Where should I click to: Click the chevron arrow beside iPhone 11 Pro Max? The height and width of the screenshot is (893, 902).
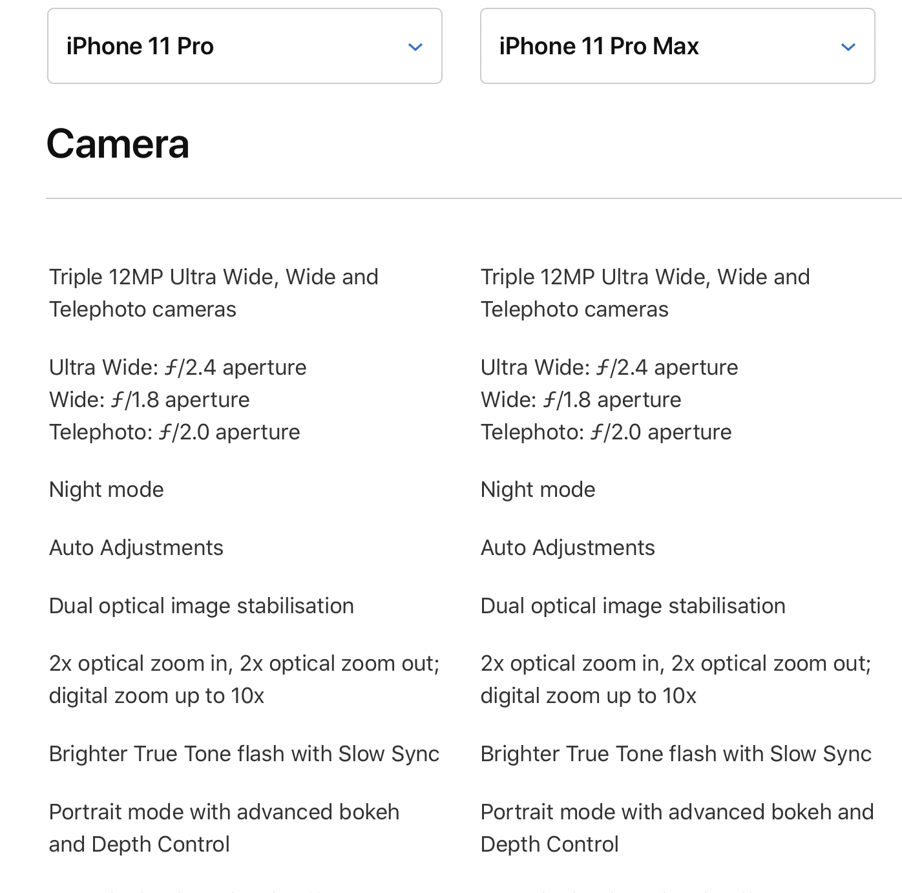tap(848, 47)
